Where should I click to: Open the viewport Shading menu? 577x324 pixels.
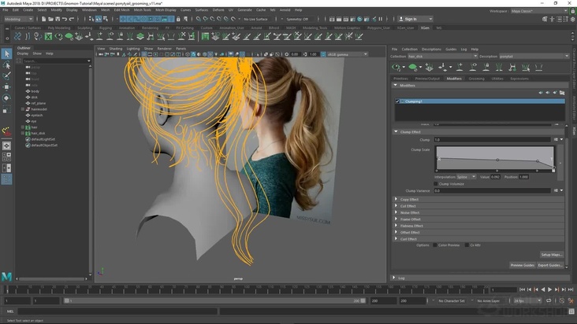[x=116, y=49]
